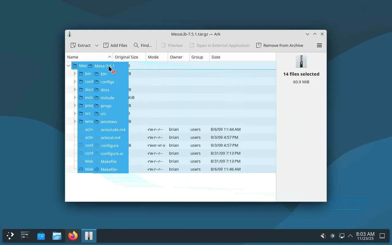
Task: Sort by the Name column header
Action: [x=89, y=57]
